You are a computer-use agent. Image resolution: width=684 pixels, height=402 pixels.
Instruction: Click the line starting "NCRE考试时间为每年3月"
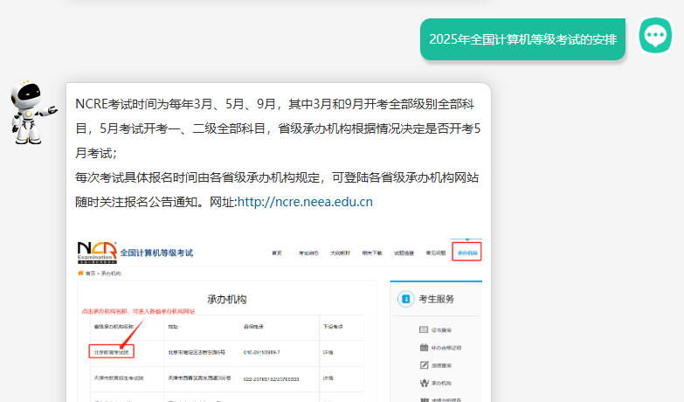point(274,104)
